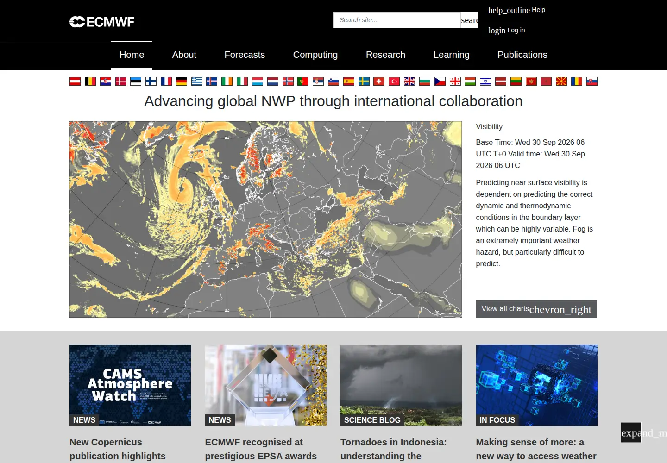This screenshot has width=667, height=463.
Task: Open the Computing menu
Action: (315, 55)
